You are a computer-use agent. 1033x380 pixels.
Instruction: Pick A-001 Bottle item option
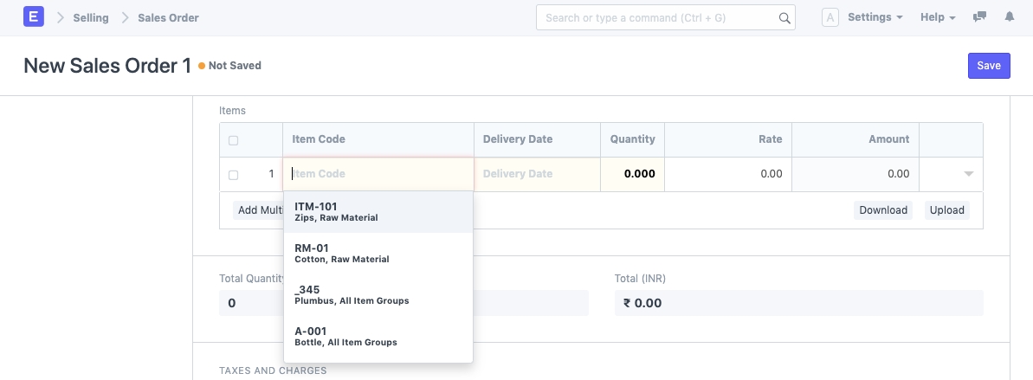pyautogui.click(x=378, y=337)
